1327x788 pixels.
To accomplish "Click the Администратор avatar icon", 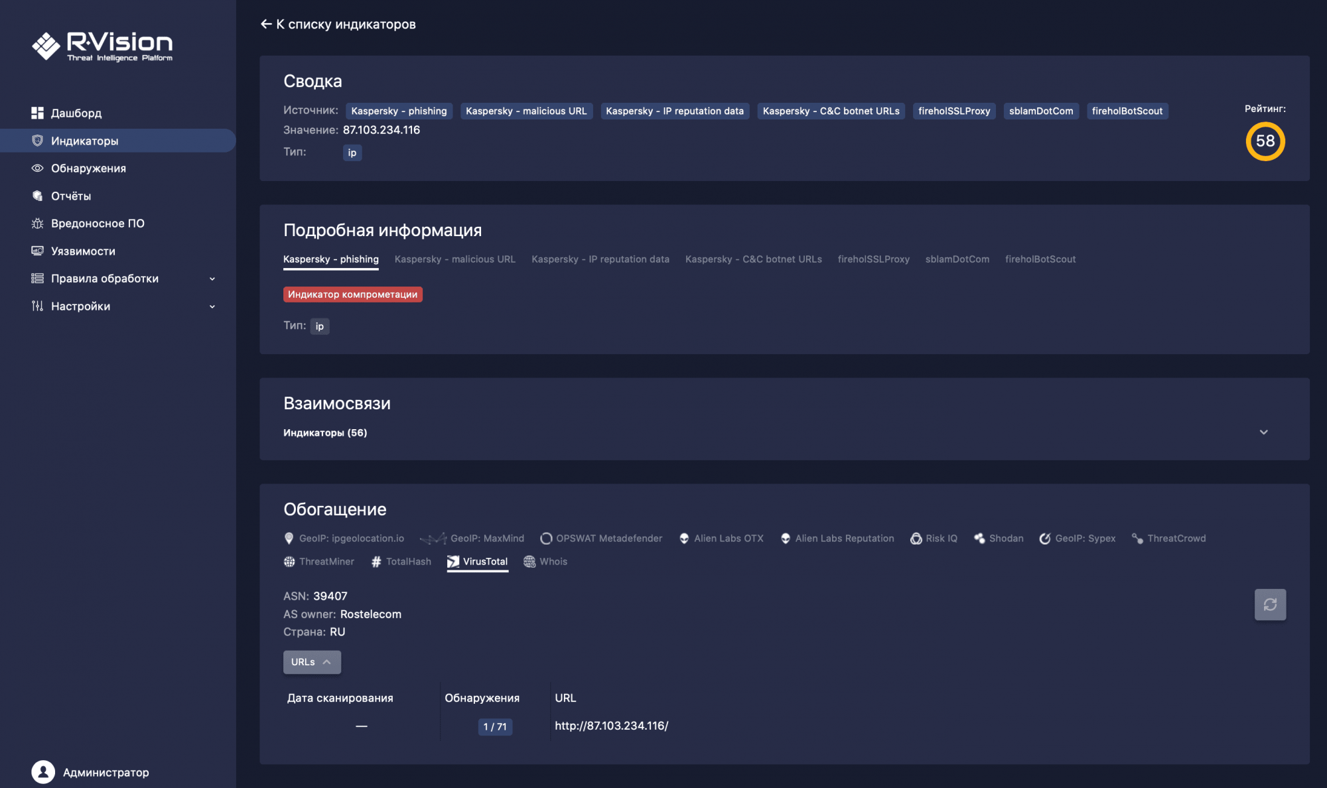I will coord(43,772).
